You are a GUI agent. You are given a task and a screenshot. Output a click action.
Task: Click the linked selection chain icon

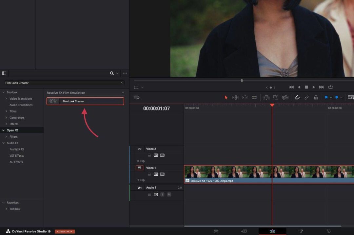(306, 97)
